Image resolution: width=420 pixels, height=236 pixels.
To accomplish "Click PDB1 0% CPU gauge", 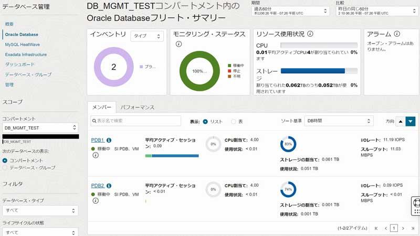I will pyautogui.click(x=213, y=144).
